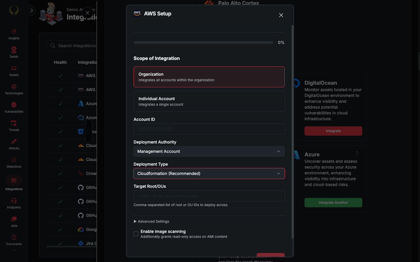Open the Documents sidebar section

coord(14,240)
